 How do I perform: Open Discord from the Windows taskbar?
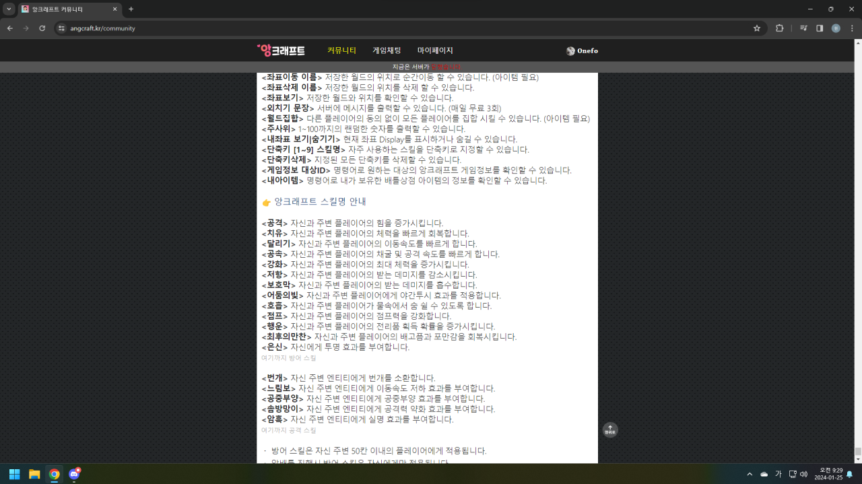click(x=74, y=474)
